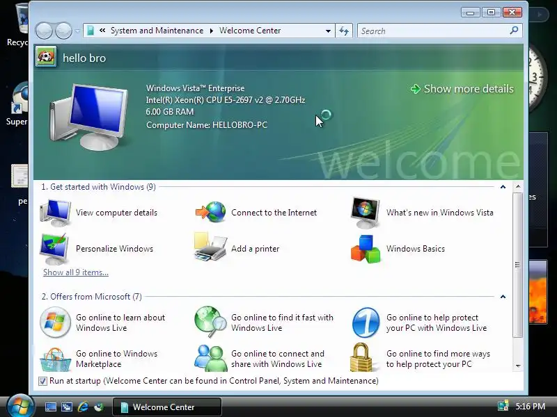Image resolution: width=557 pixels, height=417 pixels.
Task: Click the 6.00 GB RAM text
Action: pyautogui.click(x=170, y=112)
